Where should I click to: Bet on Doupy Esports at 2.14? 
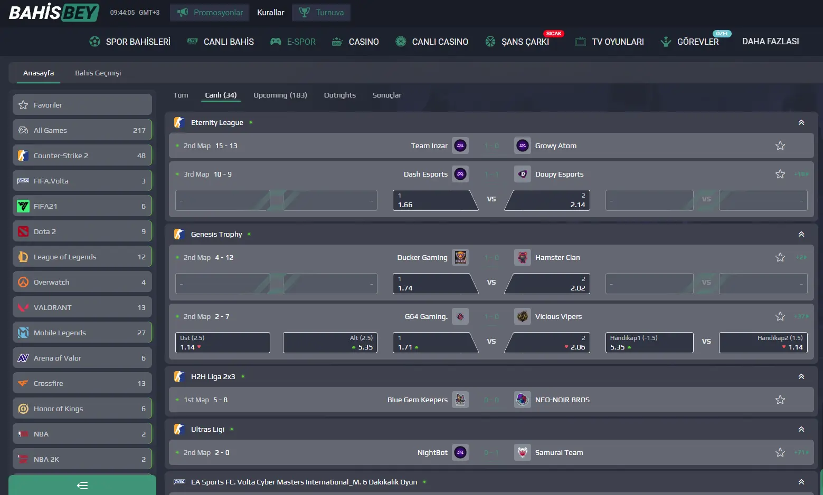[547, 200]
